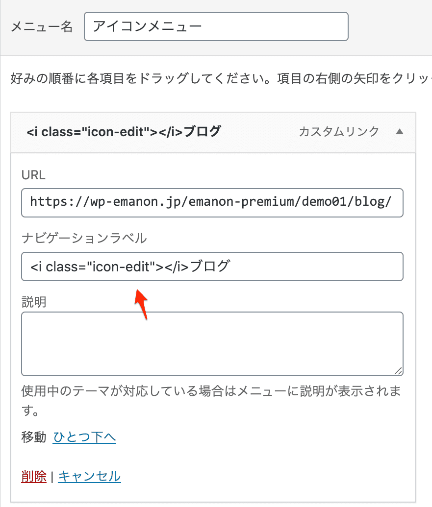Click the bold menu item title in header bar

(124, 132)
